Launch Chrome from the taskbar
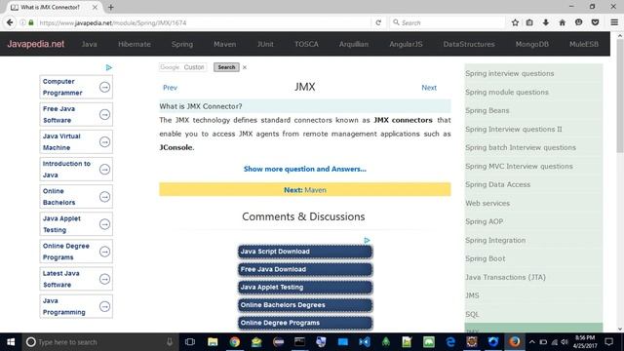624x351 pixels. (x=234, y=342)
